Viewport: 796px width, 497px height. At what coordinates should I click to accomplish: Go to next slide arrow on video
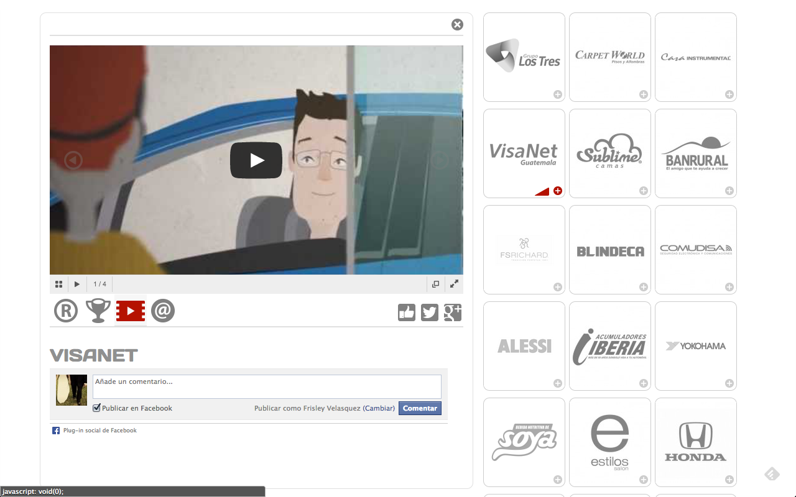[440, 160]
